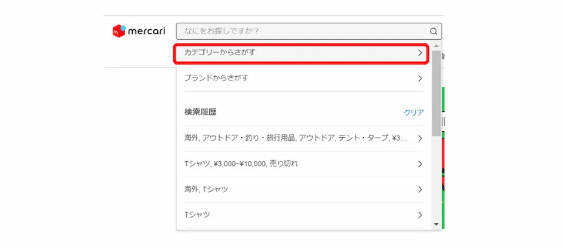Click chevron beside 海外, Tシャツ entry
564x248 pixels.
tap(419, 190)
